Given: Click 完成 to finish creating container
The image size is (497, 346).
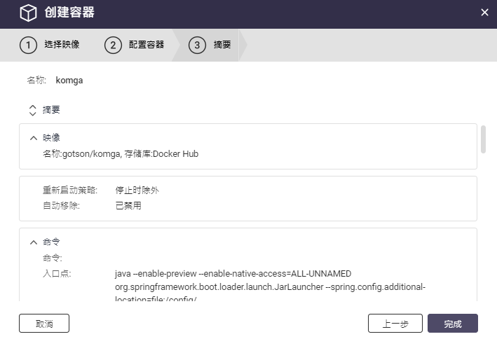Looking at the screenshot, I should point(453,323).
